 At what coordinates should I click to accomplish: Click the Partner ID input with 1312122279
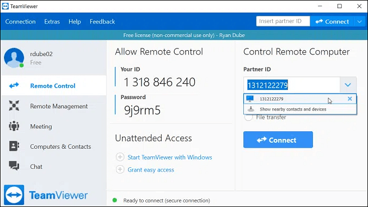[x=291, y=85]
